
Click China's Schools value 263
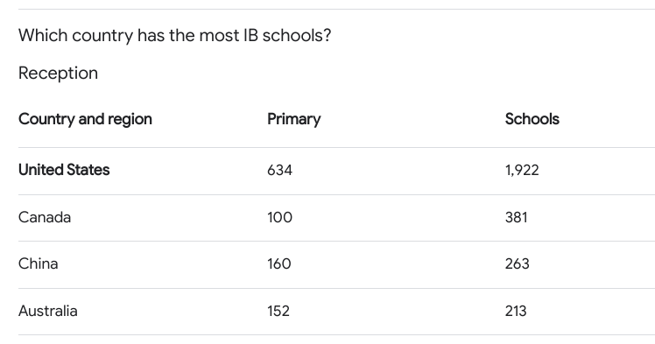tap(518, 263)
